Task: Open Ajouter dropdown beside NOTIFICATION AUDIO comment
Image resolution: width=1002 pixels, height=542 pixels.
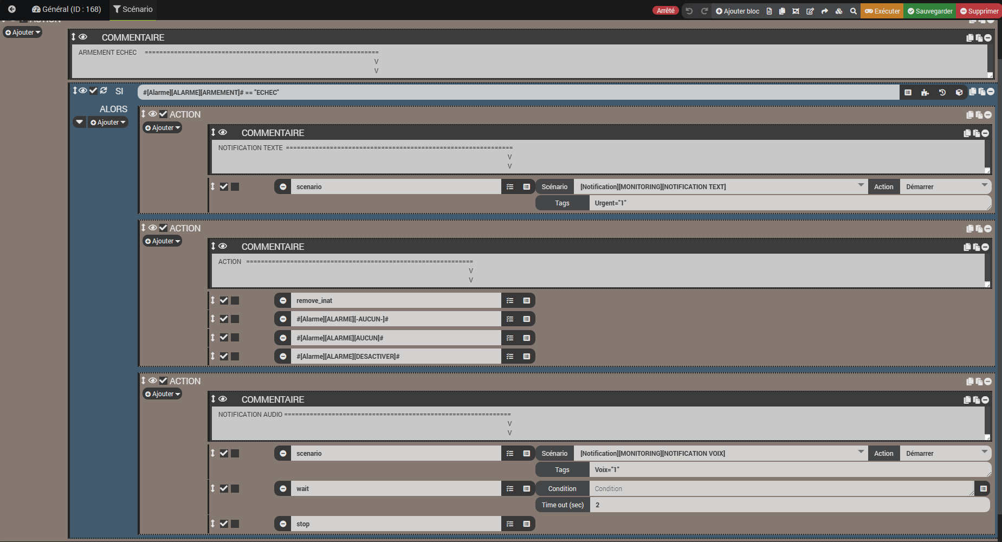Action: pos(163,394)
